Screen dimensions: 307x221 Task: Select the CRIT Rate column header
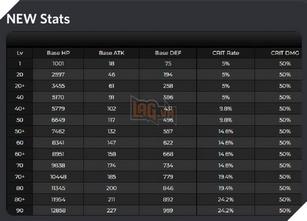pos(226,53)
